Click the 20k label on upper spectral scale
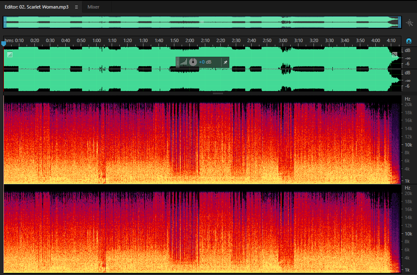This screenshot has height=275, width=417. [408, 104]
